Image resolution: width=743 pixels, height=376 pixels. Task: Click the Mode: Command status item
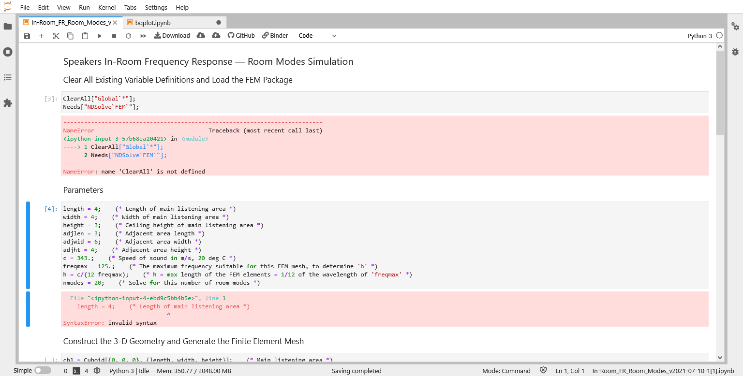tap(506, 371)
